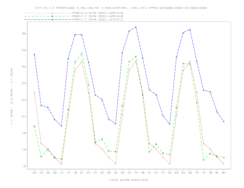Click the chart title starting STAT=VL1L2 PARAM=VWND

(121, 8)
